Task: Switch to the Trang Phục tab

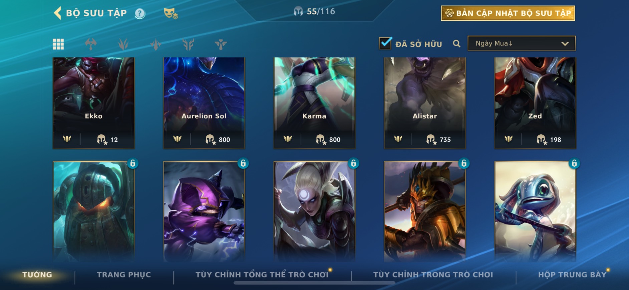Action: (x=124, y=275)
